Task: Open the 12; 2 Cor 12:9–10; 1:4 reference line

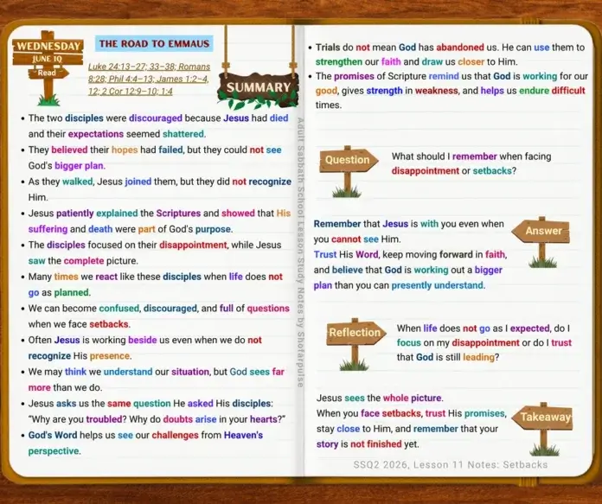Action: (130, 92)
